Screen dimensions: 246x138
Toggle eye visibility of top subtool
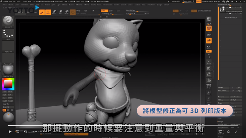(241, 8)
